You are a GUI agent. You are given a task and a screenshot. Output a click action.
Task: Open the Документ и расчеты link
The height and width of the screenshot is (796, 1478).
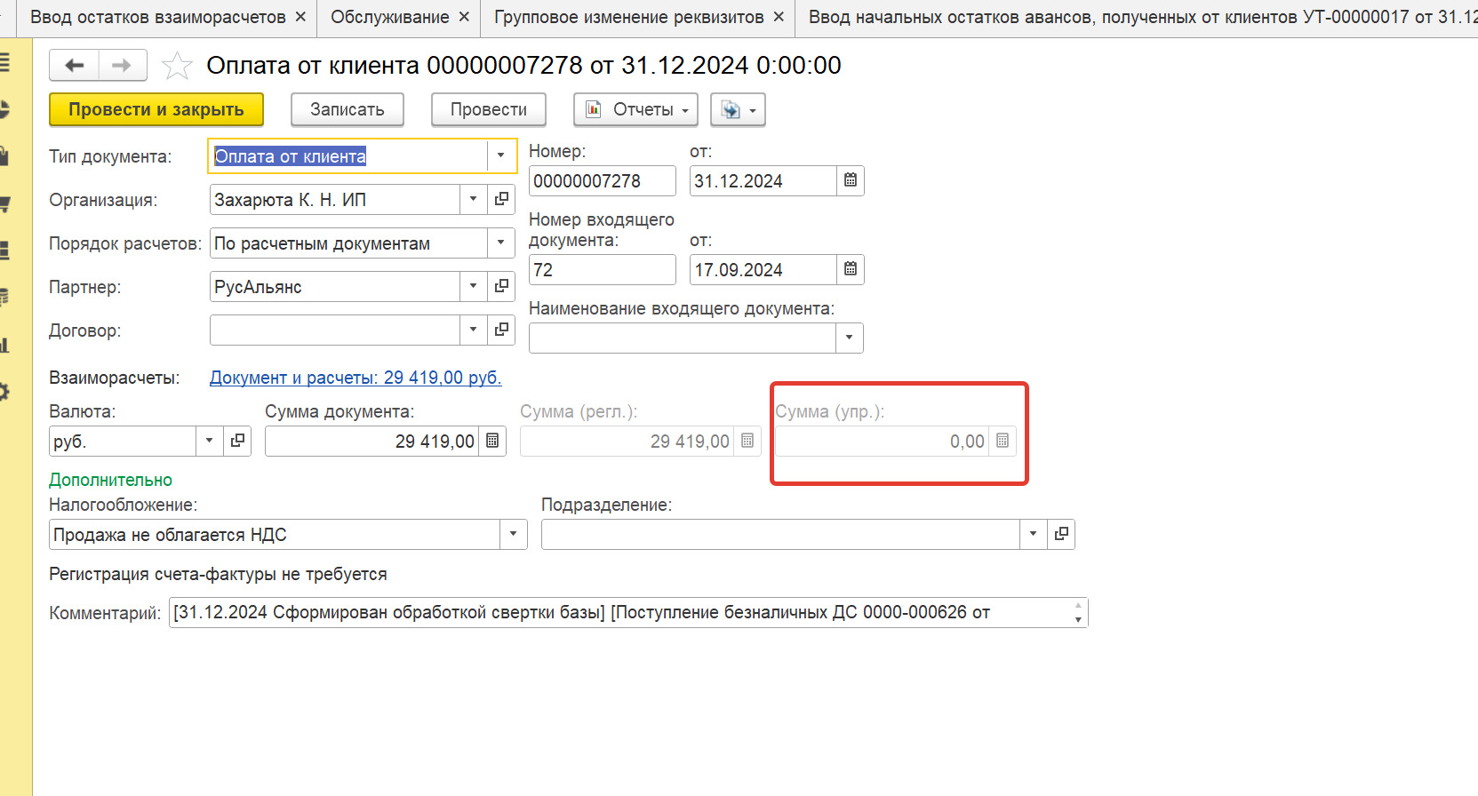pyautogui.click(x=356, y=378)
